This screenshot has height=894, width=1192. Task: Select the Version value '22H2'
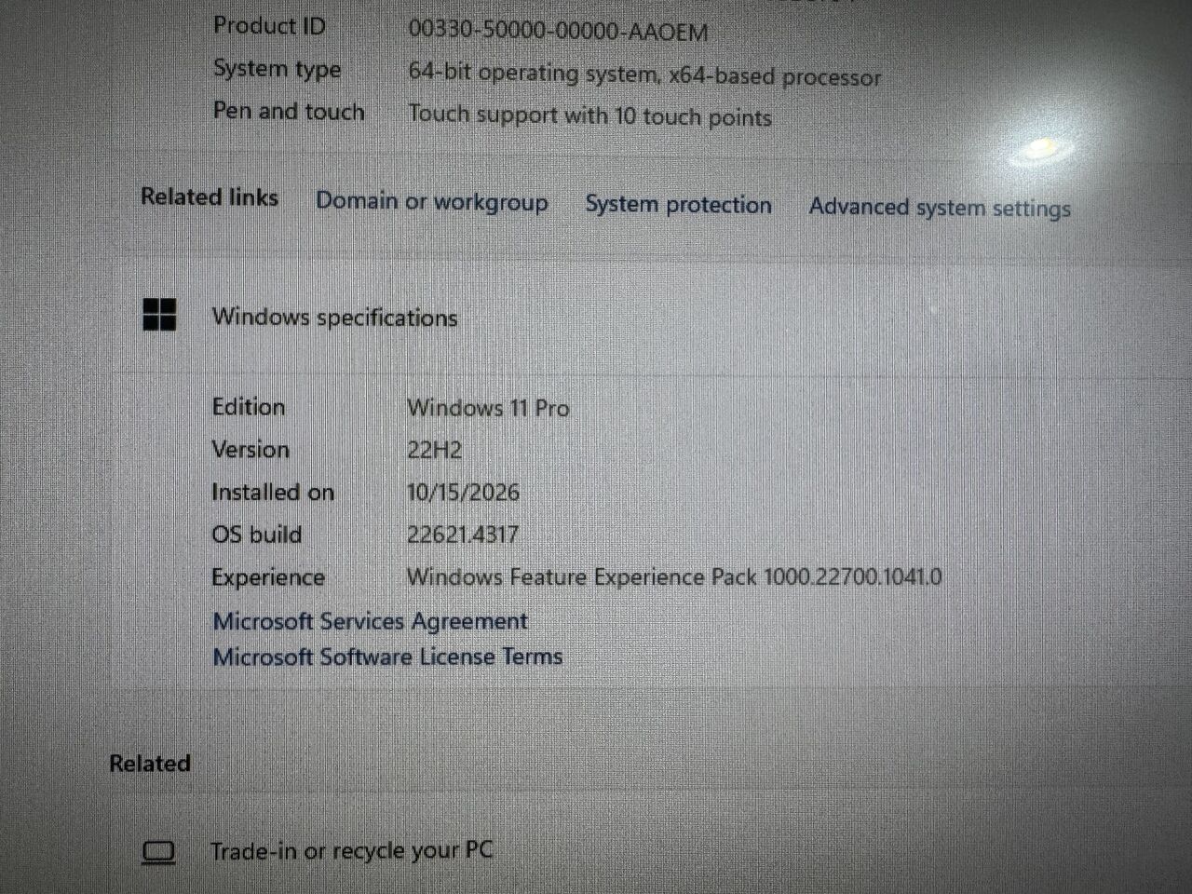tap(434, 450)
